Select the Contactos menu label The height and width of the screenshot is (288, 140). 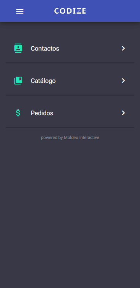45,49
